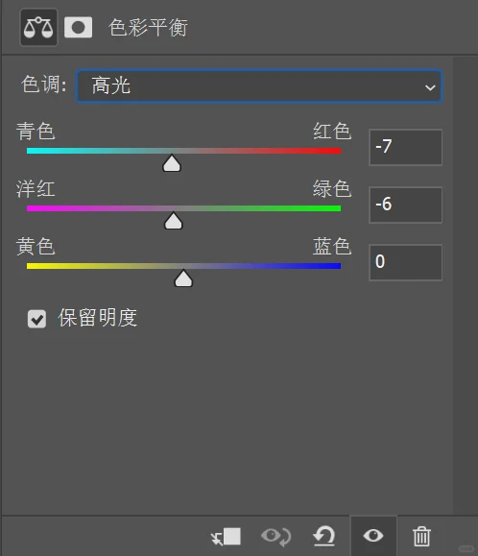Click the Color Balance scales icon
The width and height of the screenshot is (478, 556).
click(x=38, y=28)
